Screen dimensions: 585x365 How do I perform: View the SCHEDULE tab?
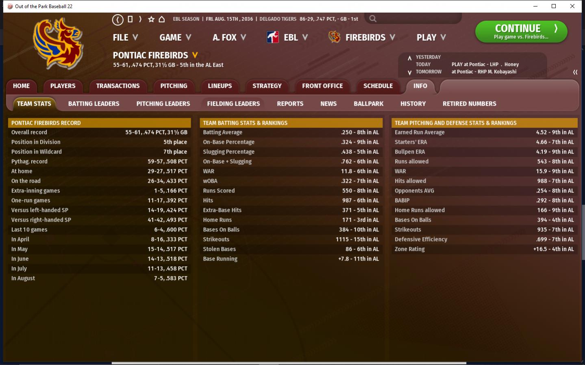[x=378, y=86]
